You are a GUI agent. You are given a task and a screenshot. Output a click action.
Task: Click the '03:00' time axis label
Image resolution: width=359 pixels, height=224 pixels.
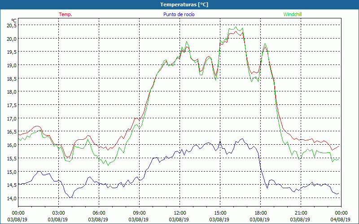(x=58, y=213)
